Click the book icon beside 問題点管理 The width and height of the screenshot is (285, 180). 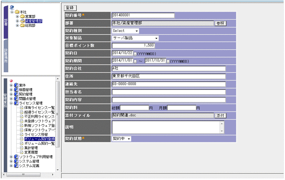(x=16, y=99)
